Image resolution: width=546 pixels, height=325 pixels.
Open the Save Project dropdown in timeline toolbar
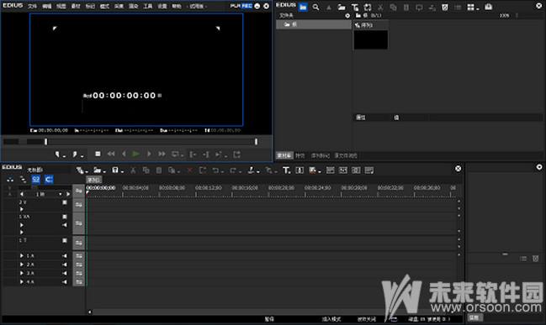117,170
